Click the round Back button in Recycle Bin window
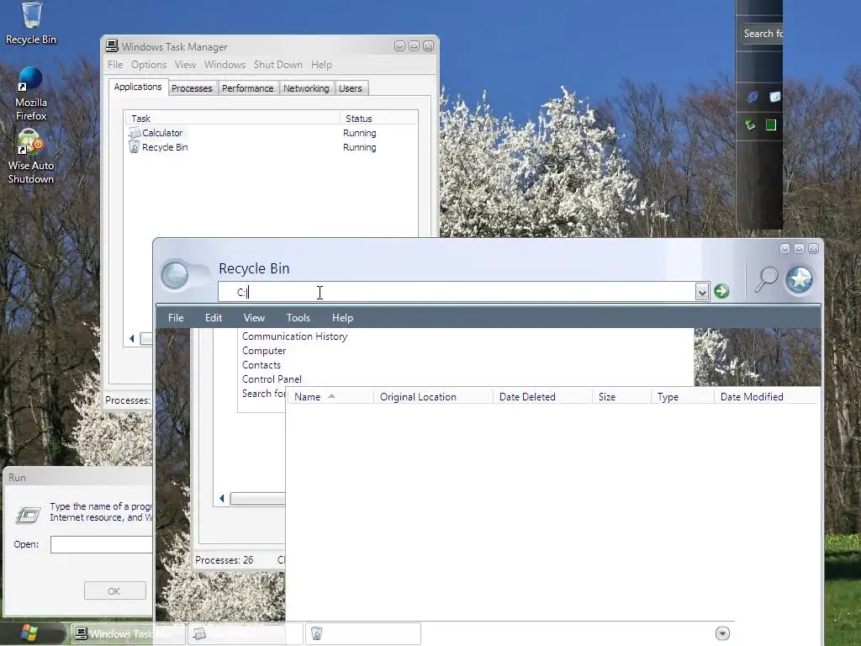The height and width of the screenshot is (646, 861). 175,275
